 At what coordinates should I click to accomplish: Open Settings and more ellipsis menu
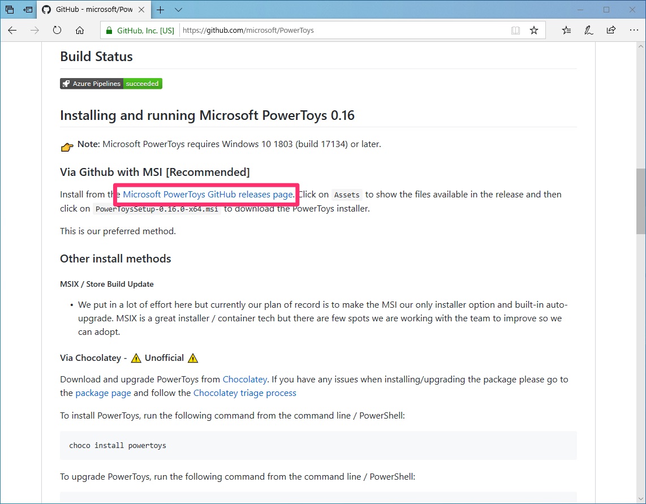[x=634, y=30]
